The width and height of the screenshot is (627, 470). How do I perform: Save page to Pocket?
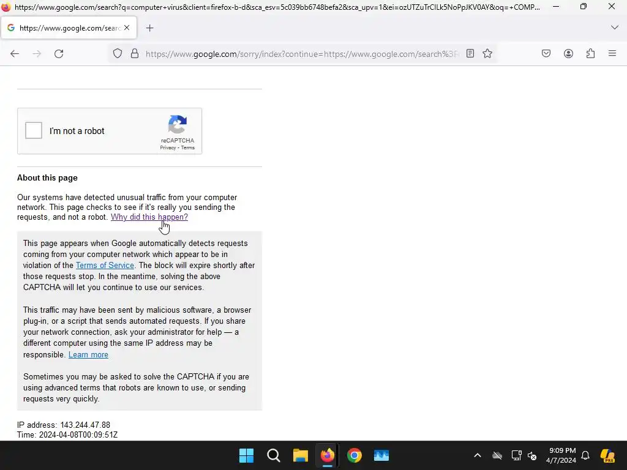click(546, 54)
